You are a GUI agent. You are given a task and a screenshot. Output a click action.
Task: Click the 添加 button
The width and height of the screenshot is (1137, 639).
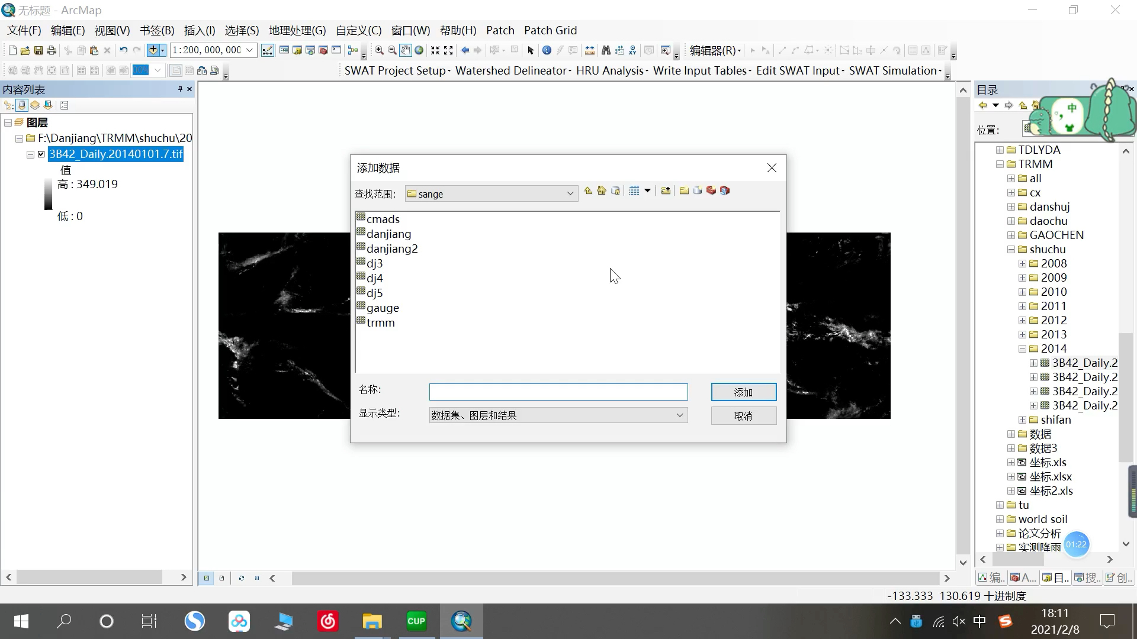click(x=743, y=392)
